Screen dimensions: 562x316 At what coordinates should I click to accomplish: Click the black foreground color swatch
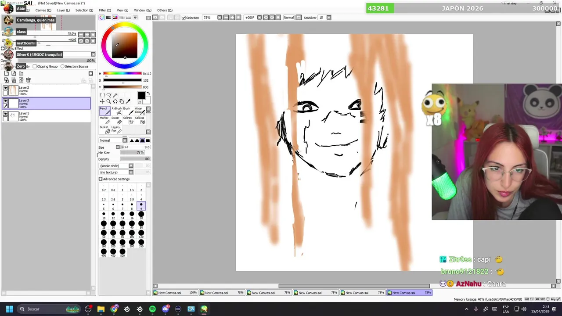pyautogui.click(x=141, y=96)
